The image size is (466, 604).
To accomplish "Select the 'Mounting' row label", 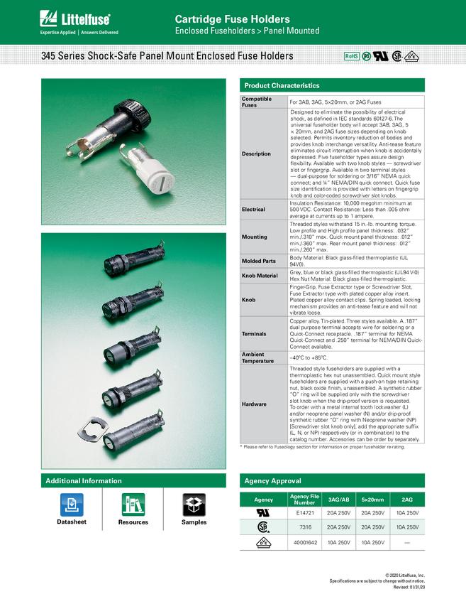I will [254, 237].
